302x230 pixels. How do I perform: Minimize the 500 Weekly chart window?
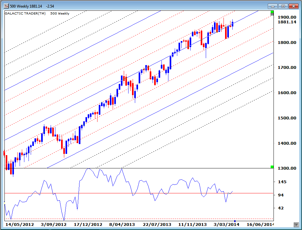point(273,6)
